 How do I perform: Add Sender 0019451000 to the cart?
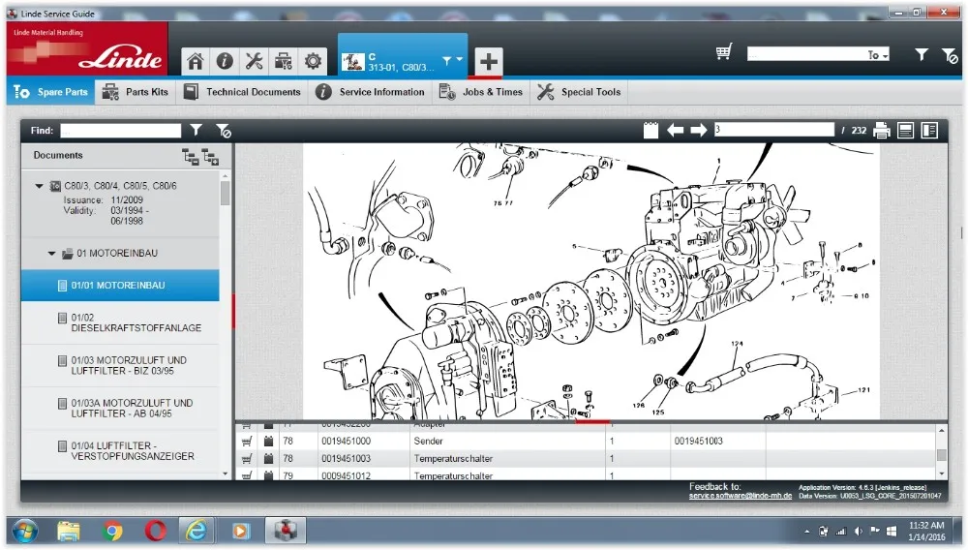point(246,442)
